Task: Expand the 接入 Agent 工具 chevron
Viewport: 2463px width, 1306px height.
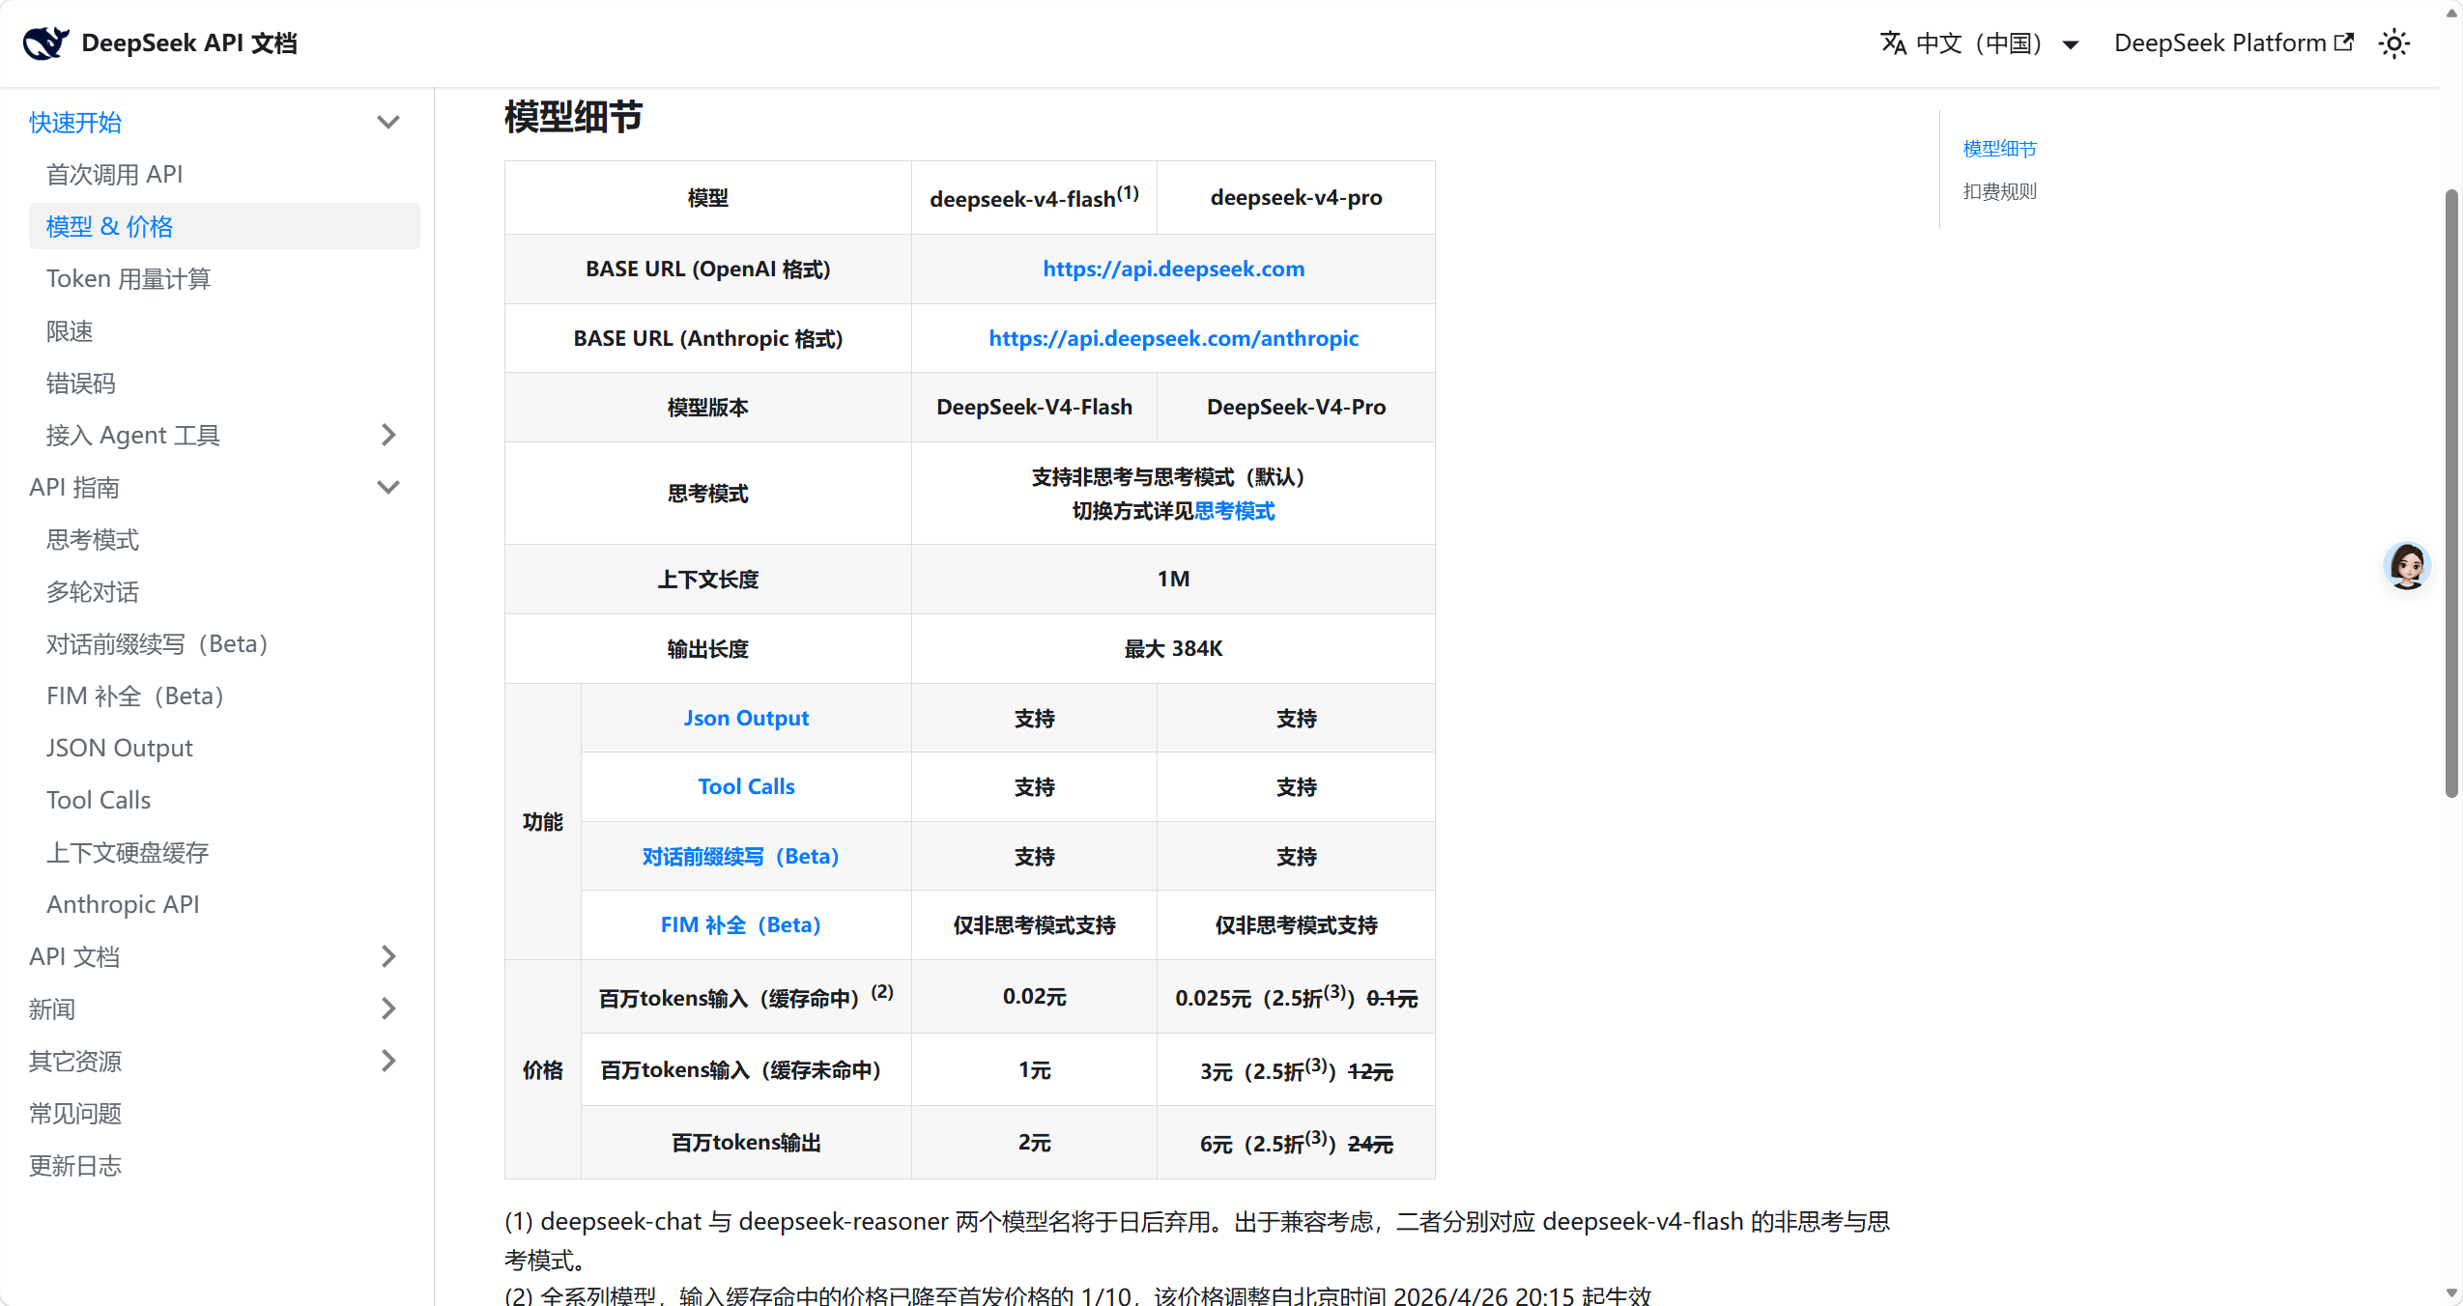Action: 388,436
